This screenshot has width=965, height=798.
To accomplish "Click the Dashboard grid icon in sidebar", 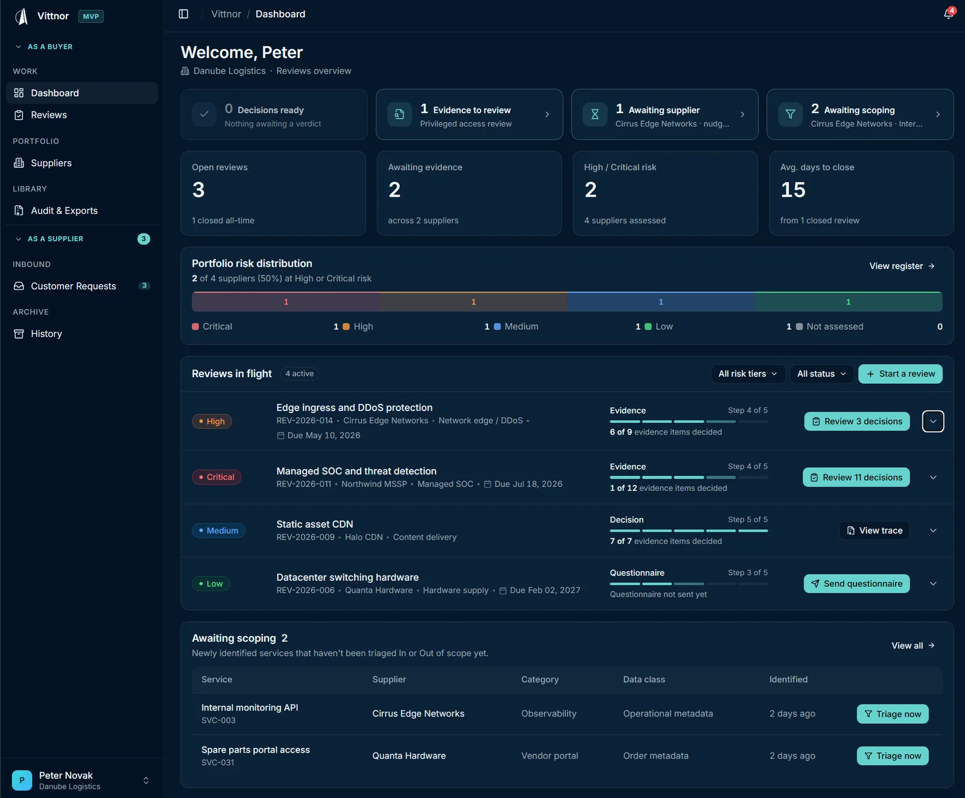I will pyautogui.click(x=19, y=93).
